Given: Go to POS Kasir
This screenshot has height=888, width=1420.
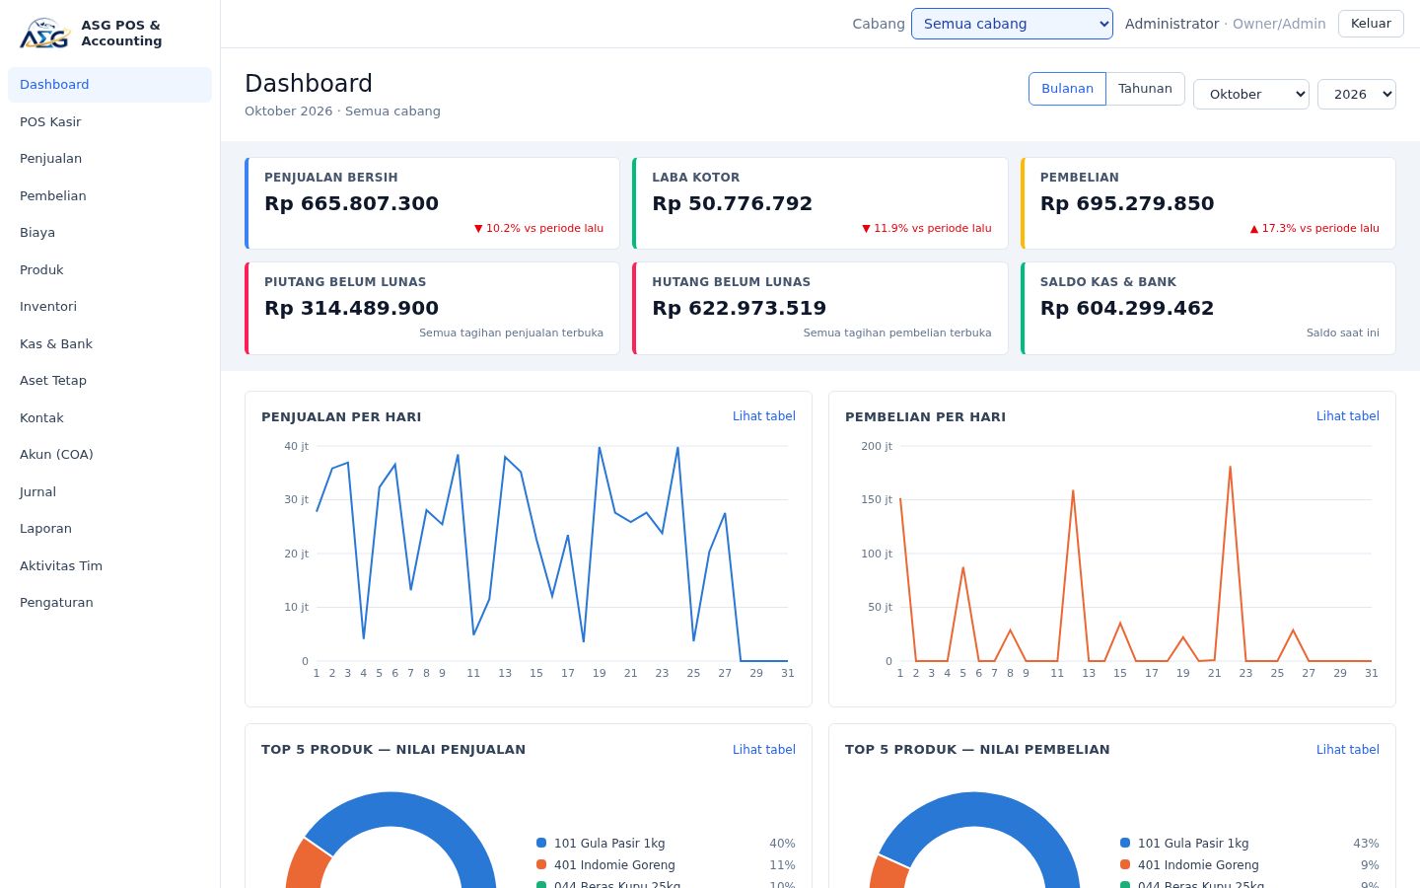Looking at the screenshot, I should (109, 121).
